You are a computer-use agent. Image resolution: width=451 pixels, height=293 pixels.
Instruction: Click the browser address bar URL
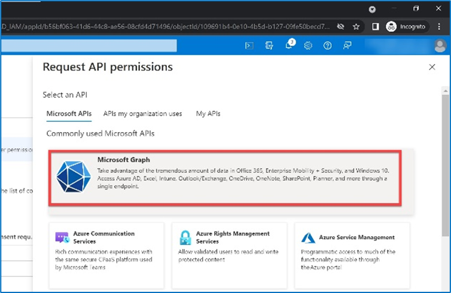(x=166, y=27)
